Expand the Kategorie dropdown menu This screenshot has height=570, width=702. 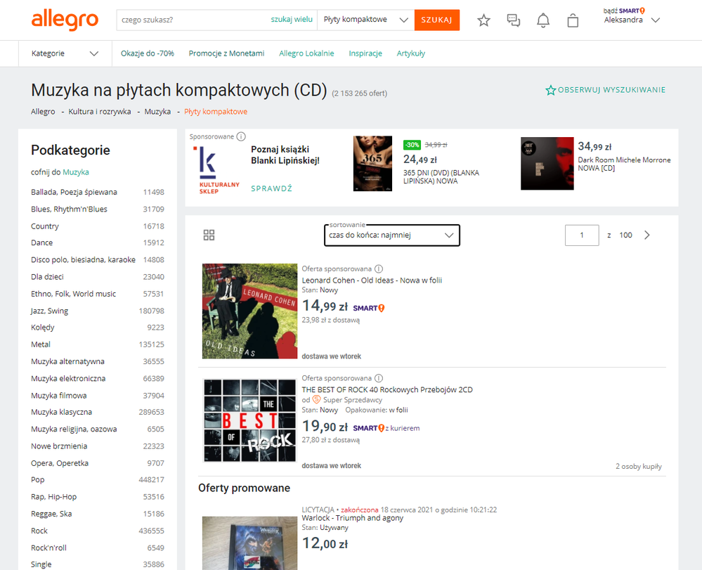(x=65, y=53)
